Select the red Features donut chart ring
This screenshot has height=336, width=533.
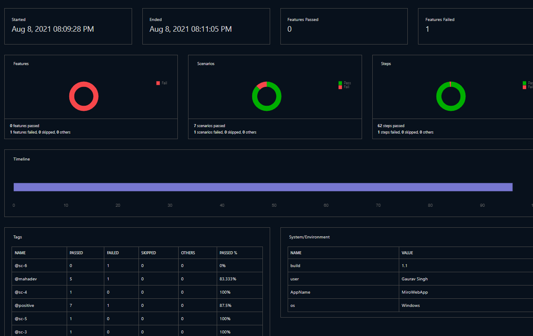tap(84, 96)
